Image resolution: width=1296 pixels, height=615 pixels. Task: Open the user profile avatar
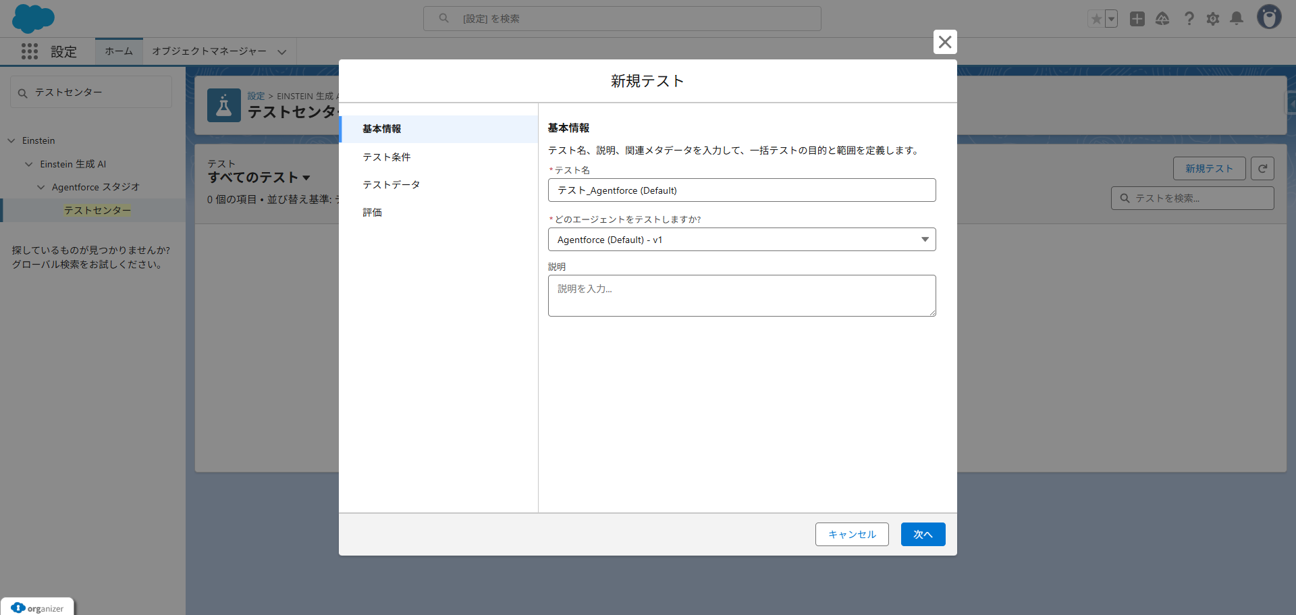click(1269, 18)
